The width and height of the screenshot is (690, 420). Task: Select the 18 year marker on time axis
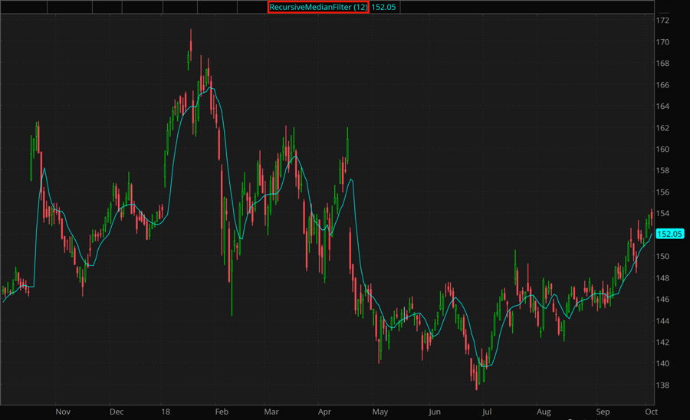[x=166, y=412]
